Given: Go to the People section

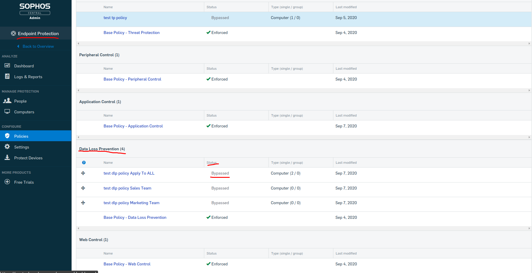Looking at the screenshot, I should 21,101.
